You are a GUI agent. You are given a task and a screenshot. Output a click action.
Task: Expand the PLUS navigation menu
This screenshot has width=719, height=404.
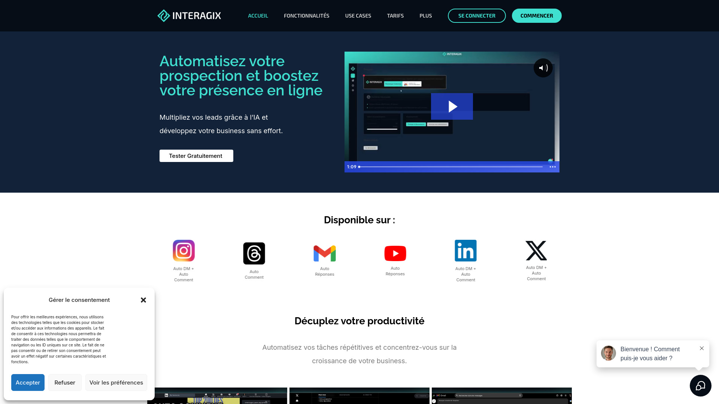click(425, 15)
